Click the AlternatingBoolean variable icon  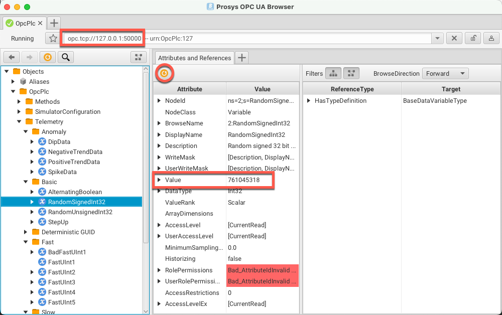click(42, 192)
